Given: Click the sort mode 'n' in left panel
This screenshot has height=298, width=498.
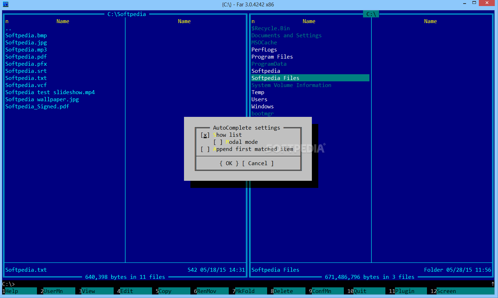Looking at the screenshot, I should coord(7,21).
